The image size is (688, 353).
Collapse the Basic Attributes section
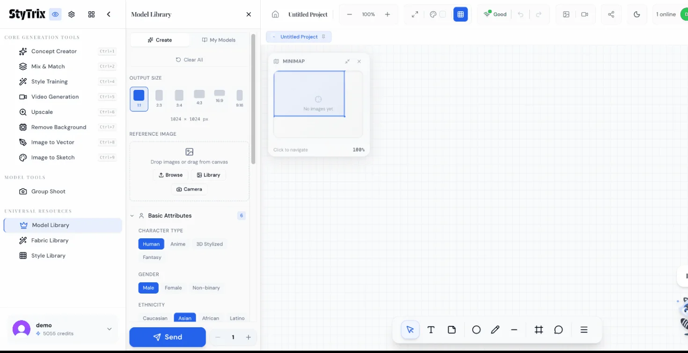pos(132,216)
